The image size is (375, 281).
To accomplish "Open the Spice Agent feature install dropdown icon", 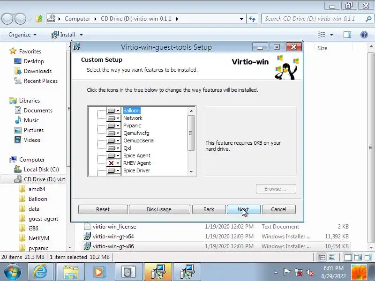I will [x=113, y=156].
